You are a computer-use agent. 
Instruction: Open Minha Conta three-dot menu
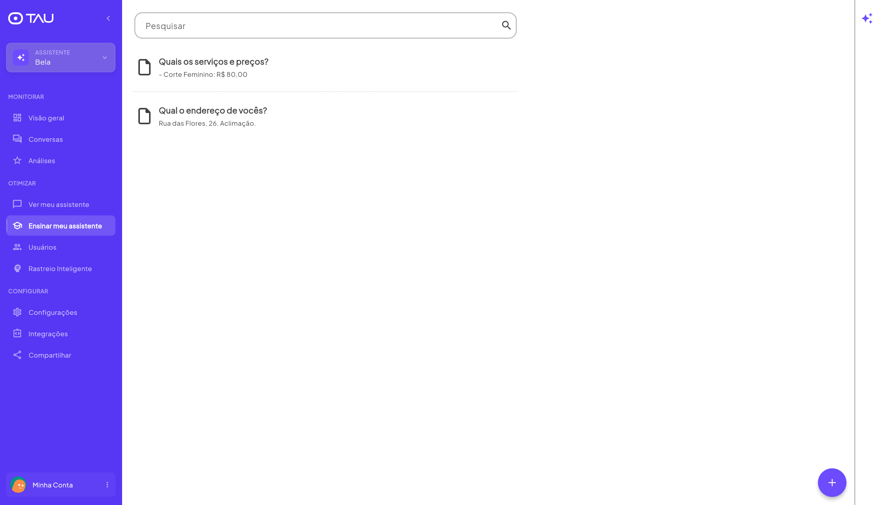(107, 485)
